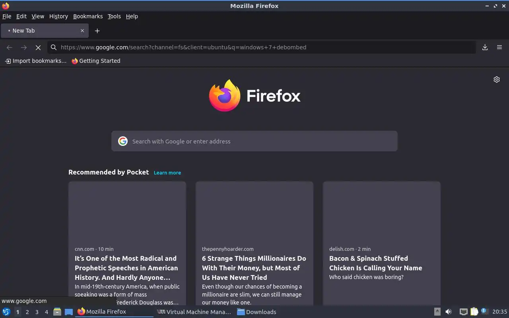
Task: Stop loading the page with the X button
Action: [x=38, y=47]
